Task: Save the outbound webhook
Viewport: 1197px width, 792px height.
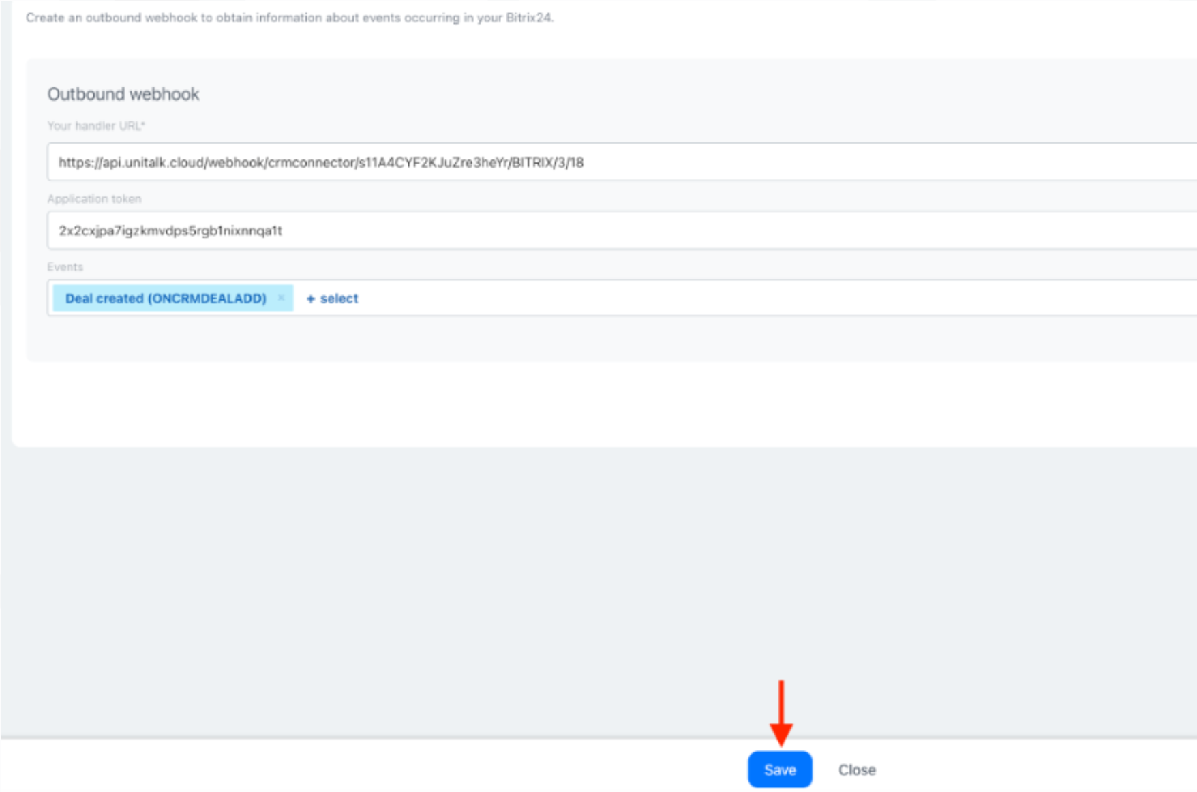Action: coord(780,770)
